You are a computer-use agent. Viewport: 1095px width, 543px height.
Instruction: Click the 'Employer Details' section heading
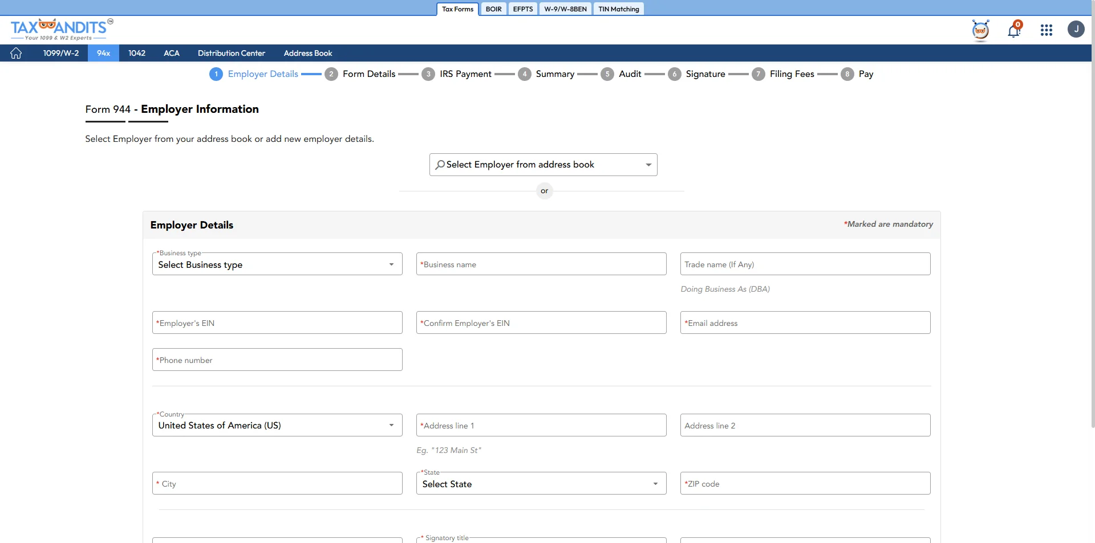coord(192,225)
